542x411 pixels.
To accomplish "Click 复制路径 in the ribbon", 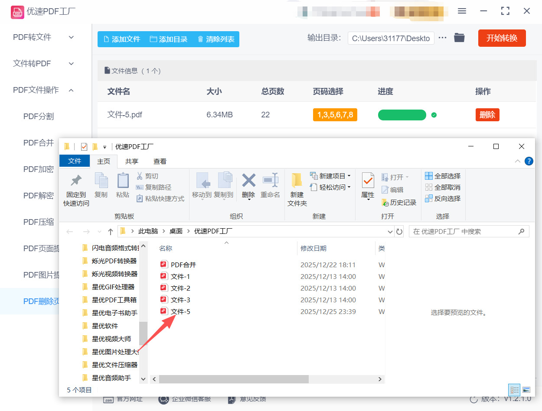I will [x=153, y=188].
